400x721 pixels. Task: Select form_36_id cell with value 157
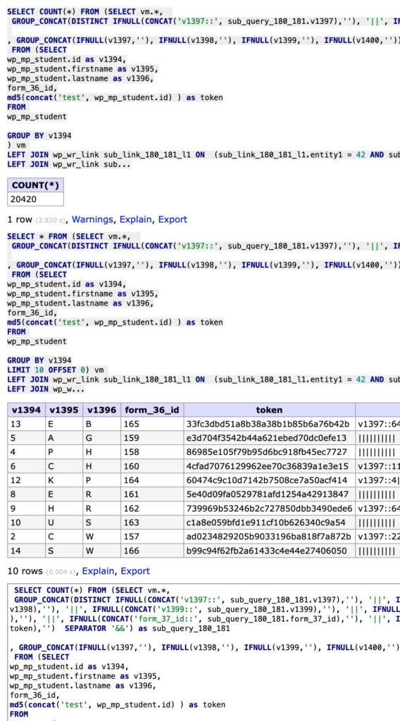tap(152, 537)
